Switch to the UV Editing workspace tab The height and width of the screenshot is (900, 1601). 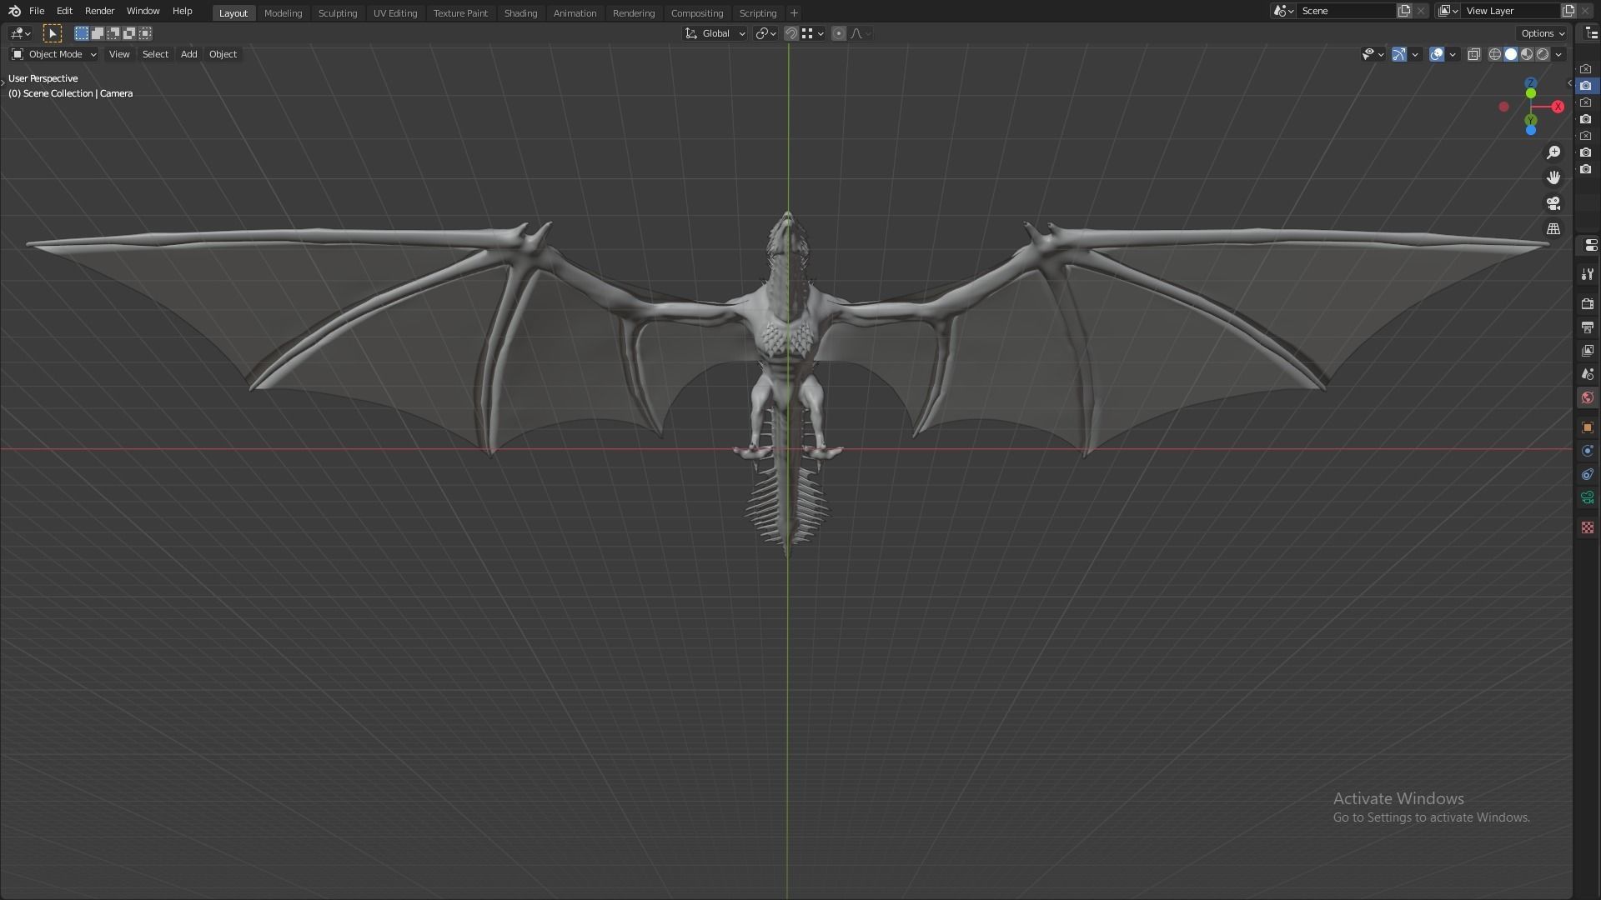pos(394,13)
